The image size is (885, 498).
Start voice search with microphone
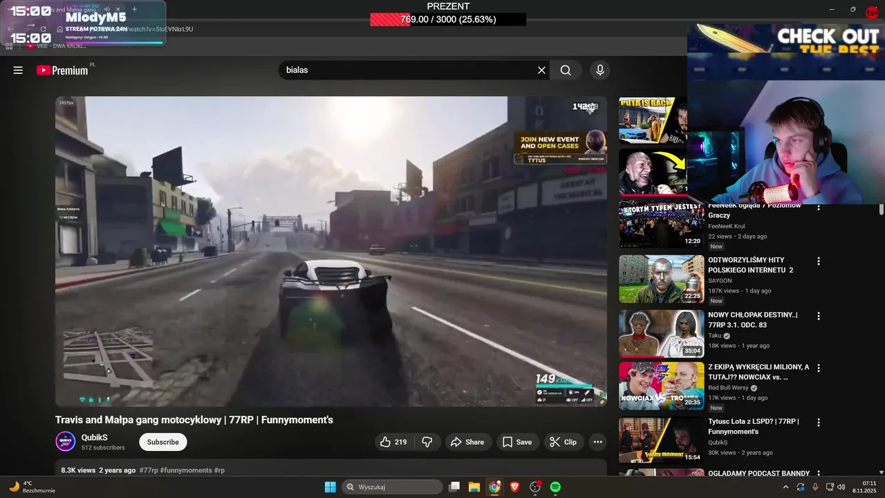point(599,70)
